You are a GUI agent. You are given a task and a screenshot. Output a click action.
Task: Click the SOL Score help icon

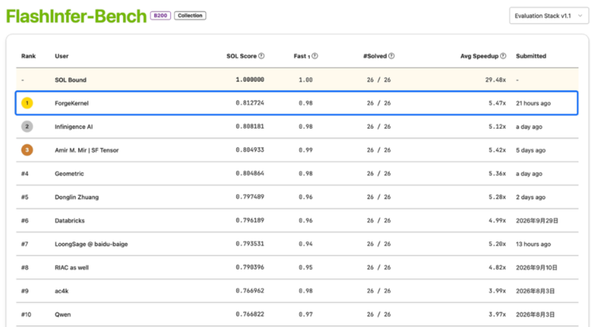[x=261, y=56]
